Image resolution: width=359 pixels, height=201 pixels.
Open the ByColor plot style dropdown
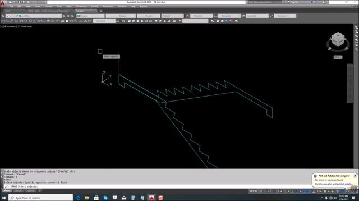(x=172, y=16)
